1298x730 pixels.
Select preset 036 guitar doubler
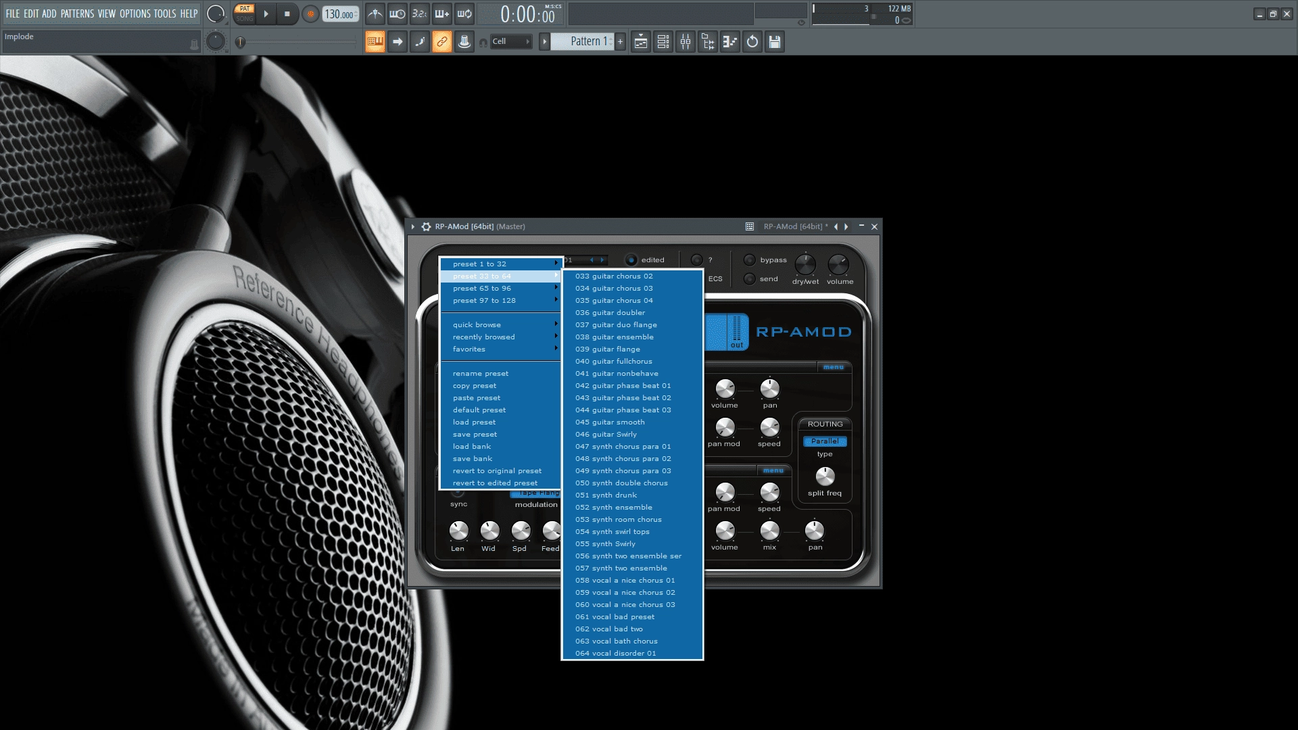632,312
